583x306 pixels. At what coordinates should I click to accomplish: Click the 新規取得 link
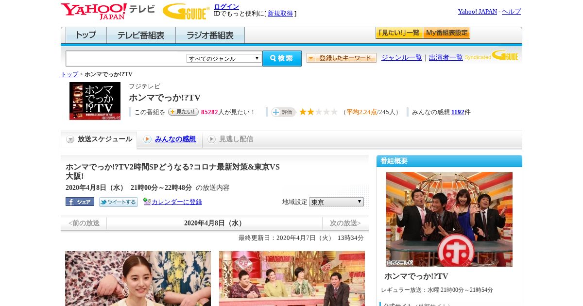[x=280, y=14]
